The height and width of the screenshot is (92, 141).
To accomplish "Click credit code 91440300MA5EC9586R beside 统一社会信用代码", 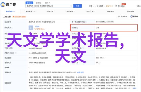I will [x=105, y=22].
